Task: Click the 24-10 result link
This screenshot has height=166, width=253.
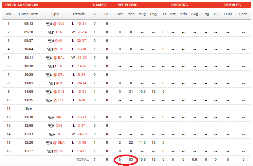Action: [x=82, y=134]
